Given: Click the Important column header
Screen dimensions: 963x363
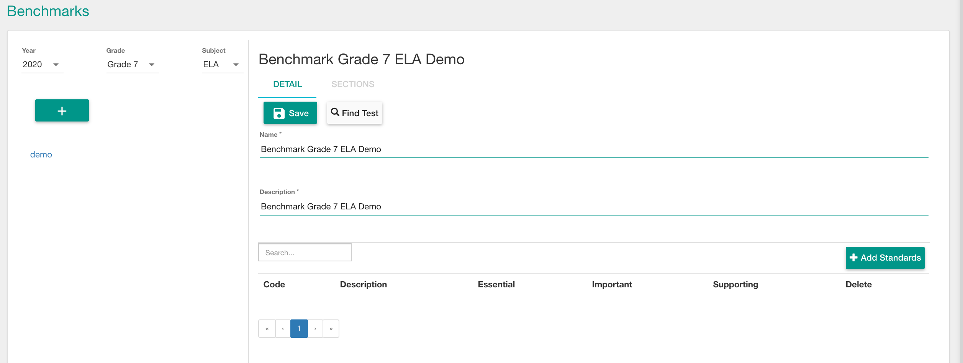Looking at the screenshot, I should (612, 285).
